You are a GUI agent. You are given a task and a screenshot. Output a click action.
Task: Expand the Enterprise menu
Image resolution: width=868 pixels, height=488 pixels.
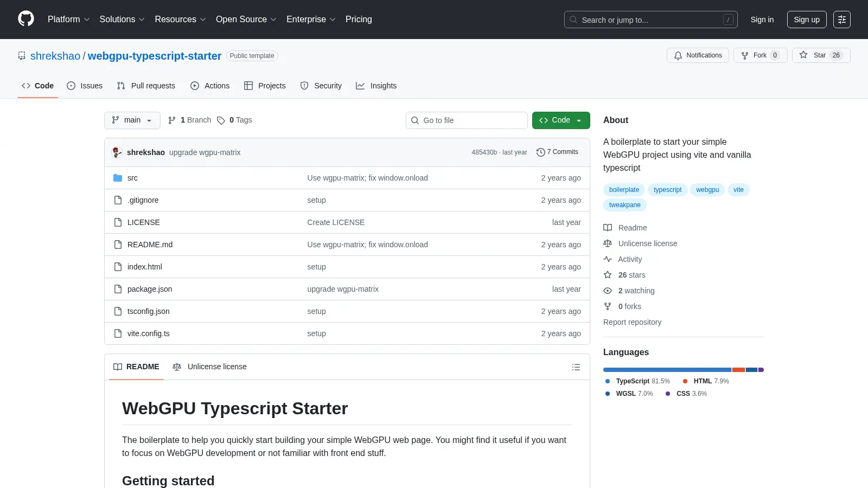pyautogui.click(x=311, y=20)
